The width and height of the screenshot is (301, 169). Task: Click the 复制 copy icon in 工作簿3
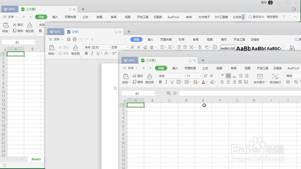pyautogui.click(x=135, y=82)
